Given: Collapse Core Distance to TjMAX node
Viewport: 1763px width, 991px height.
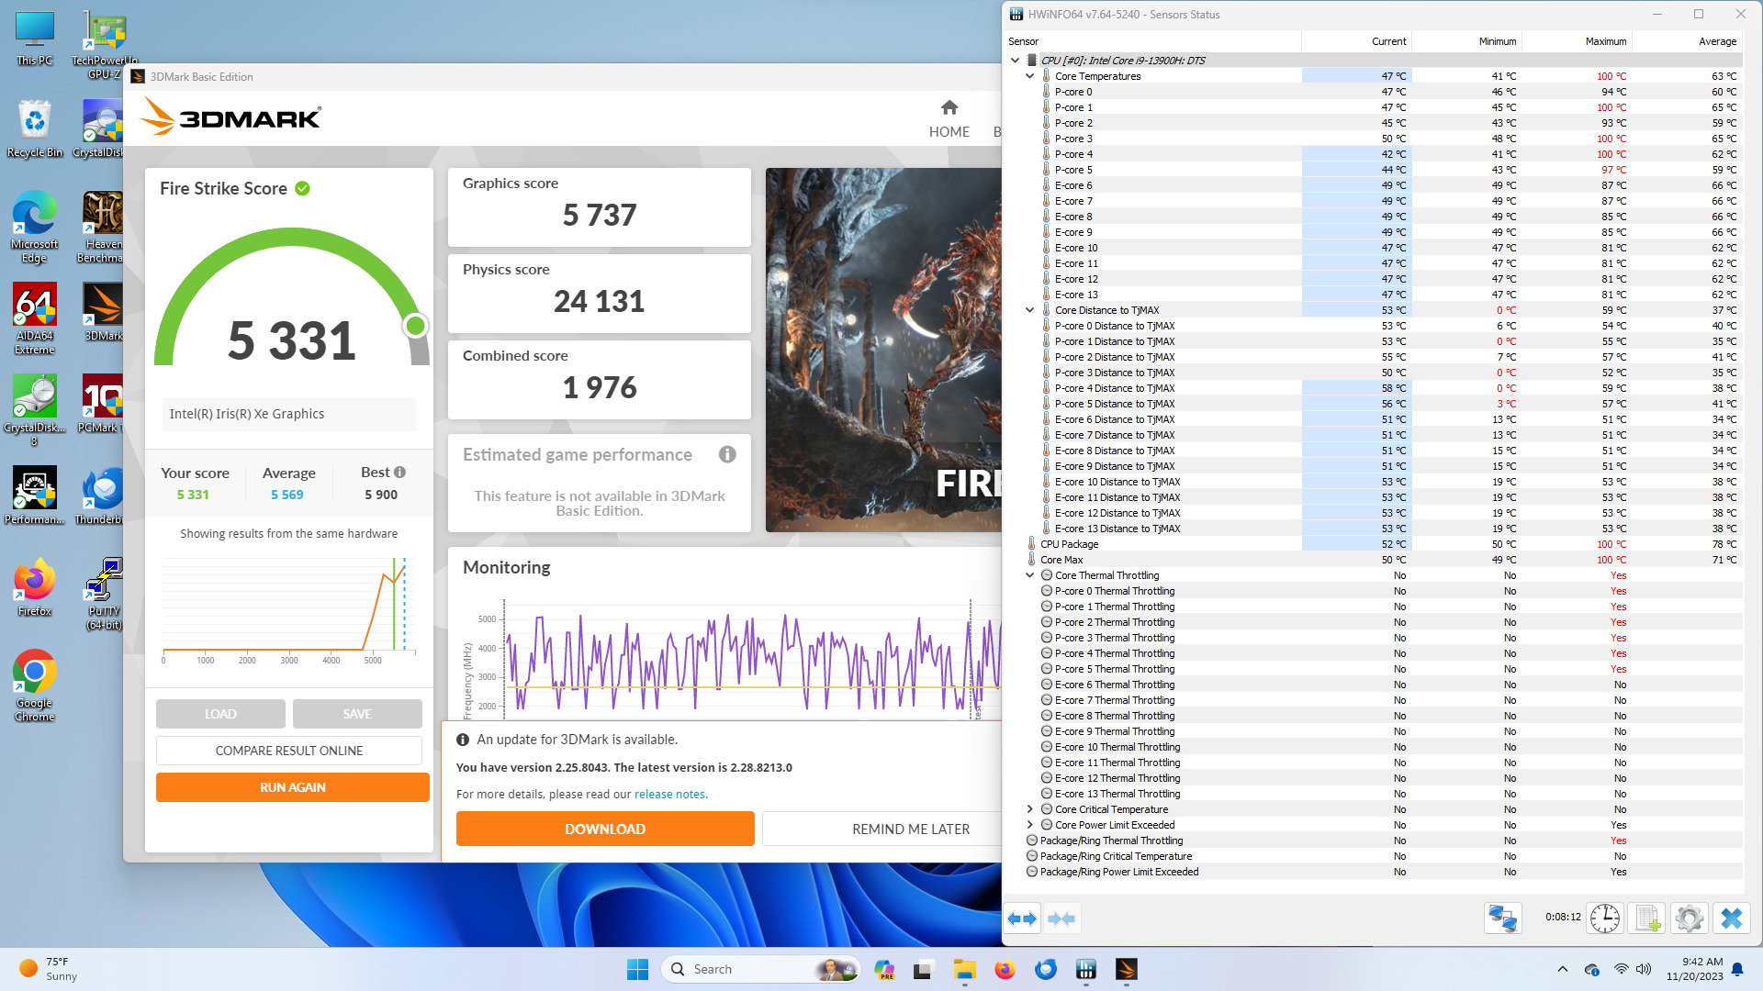Looking at the screenshot, I should [1030, 310].
